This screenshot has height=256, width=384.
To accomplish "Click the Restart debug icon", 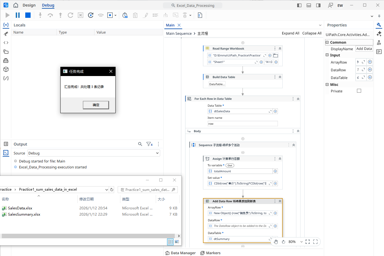I will tap(91, 15).
